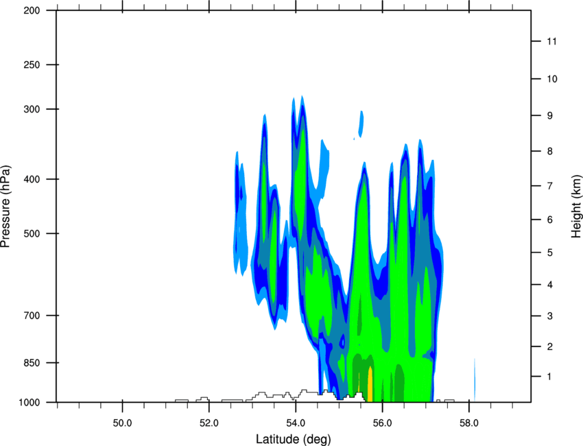Click the '700' pressure tick label
The width and height of the screenshot is (583, 446).
coord(32,316)
